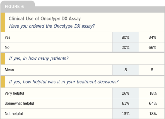Select the Not helpful row label
This screenshot has height=119, width=165.
point(14,114)
